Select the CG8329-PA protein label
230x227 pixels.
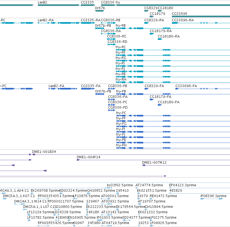tap(154, 86)
